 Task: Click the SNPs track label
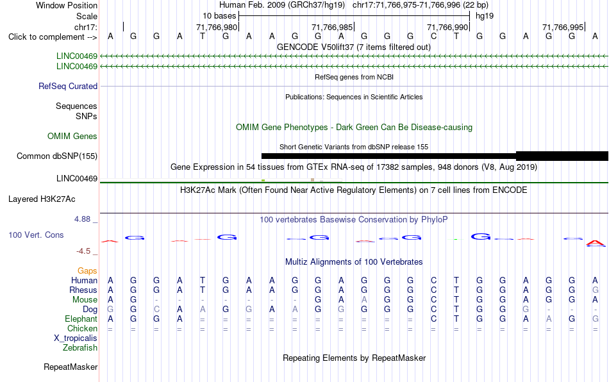pyautogui.click(x=87, y=116)
